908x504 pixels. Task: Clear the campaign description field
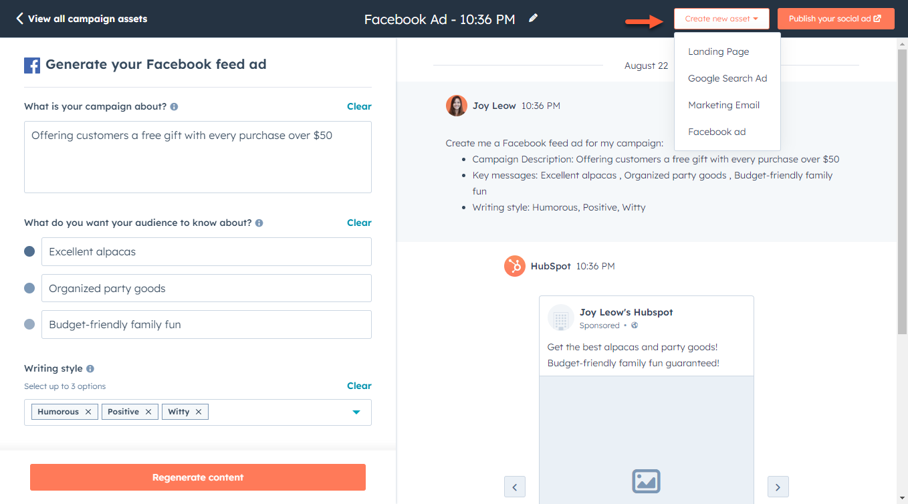(x=359, y=106)
